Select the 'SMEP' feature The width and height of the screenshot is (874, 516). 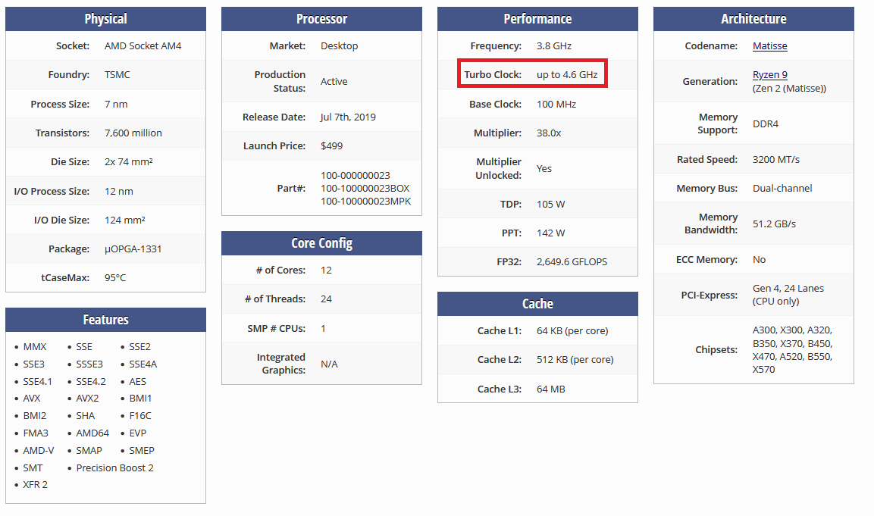(142, 451)
